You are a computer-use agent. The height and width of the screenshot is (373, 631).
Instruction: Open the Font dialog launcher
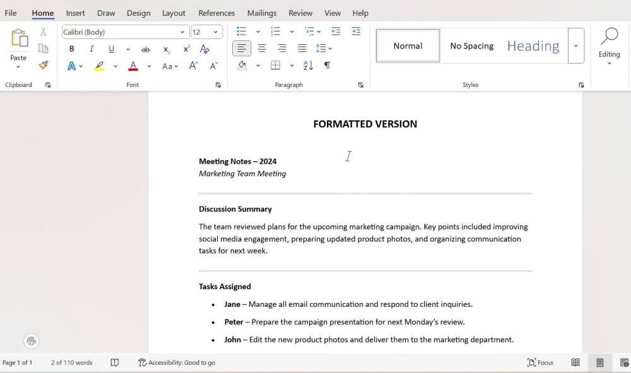218,85
